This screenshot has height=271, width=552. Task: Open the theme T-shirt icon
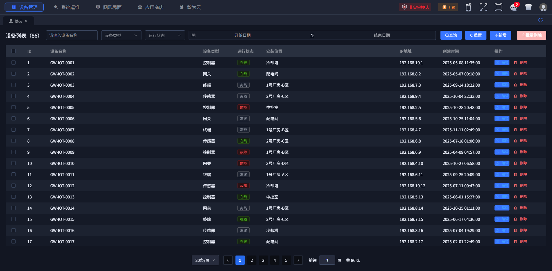pyautogui.click(x=528, y=7)
